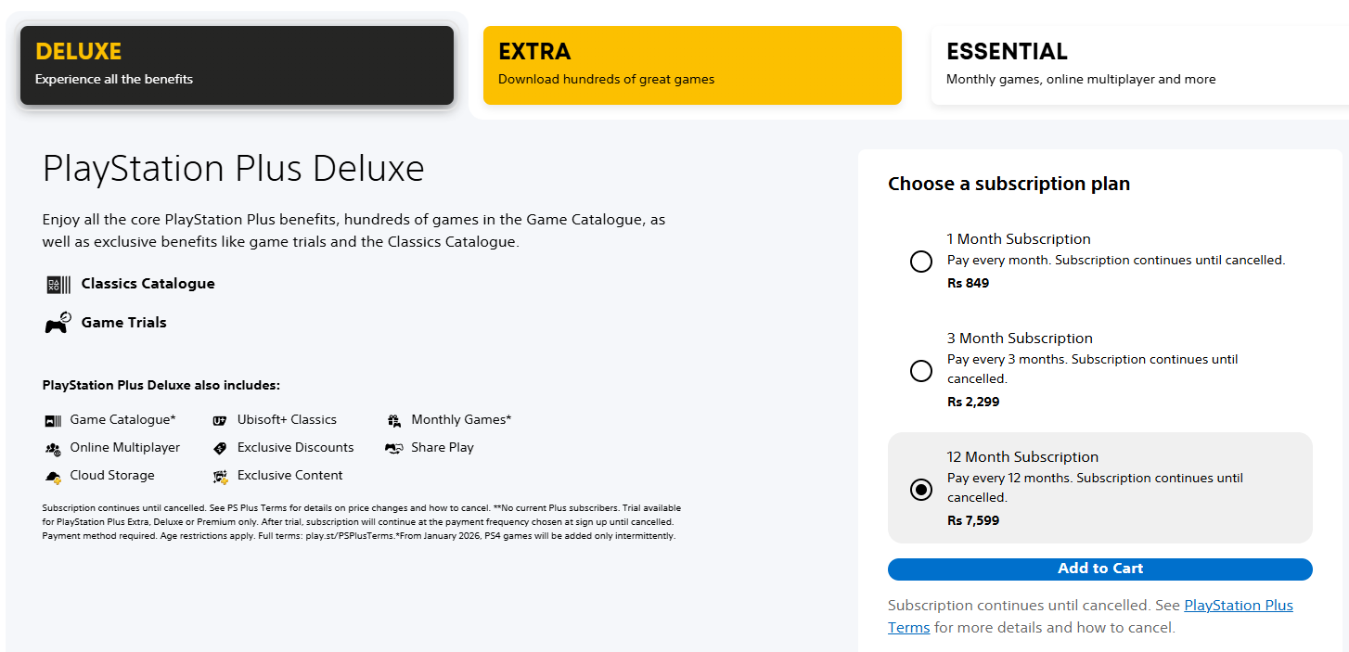Click the Game Trials controller icon
This screenshot has width=1349, height=652.
coord(58,323)
